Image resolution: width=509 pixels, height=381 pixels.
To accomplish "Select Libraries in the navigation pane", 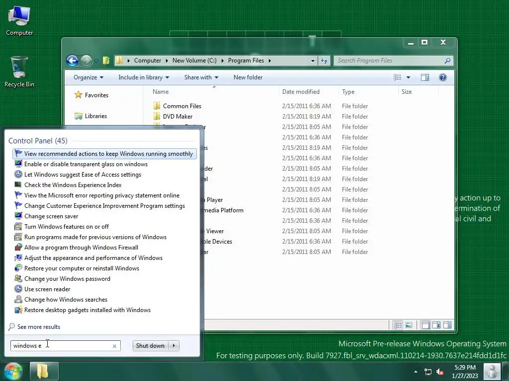I will point(90,116).
